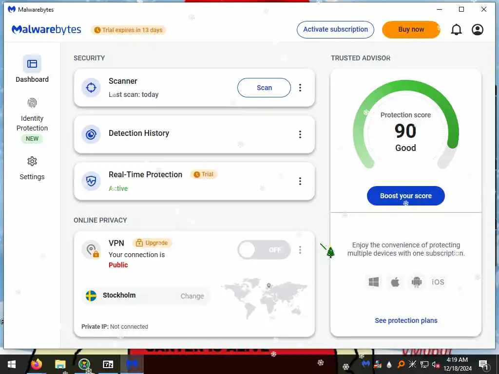Click the VPN location lock icon
The width and height of the screenshot is (499, 374).
point(92,250)
